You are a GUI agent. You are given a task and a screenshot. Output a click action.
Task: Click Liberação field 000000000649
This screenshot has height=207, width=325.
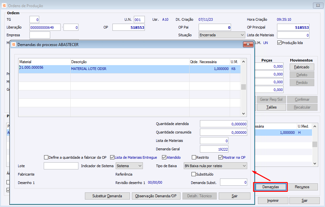point(45,27)
